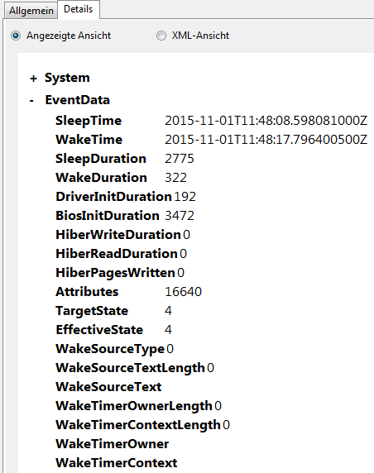Click the WakeTimerContext label
This screenshot has width=374, height=473.
pyautogui.click(x=117, y=463)
